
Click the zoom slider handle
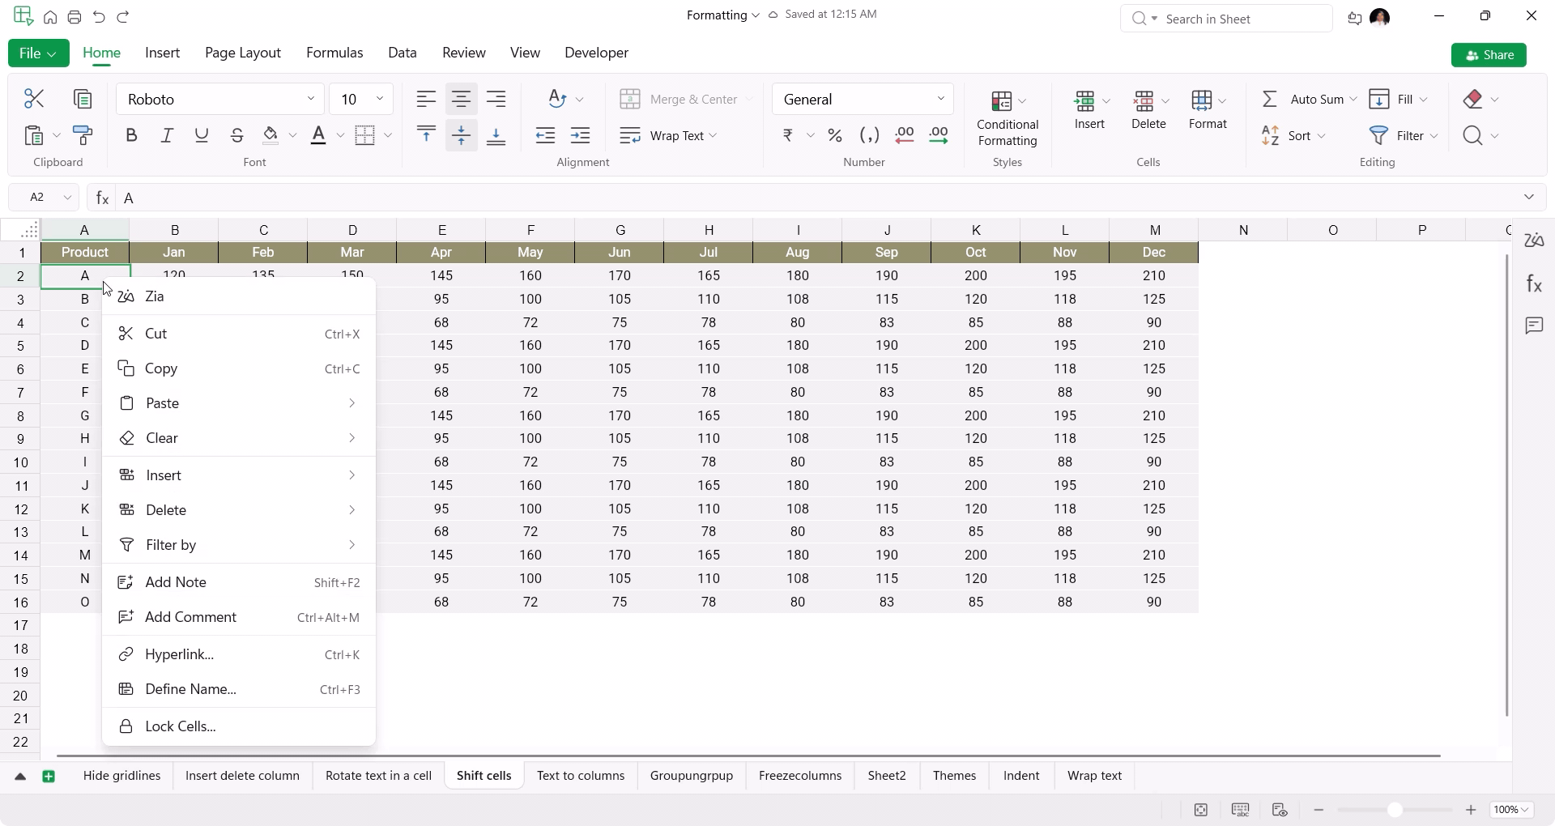(1394, 810)
